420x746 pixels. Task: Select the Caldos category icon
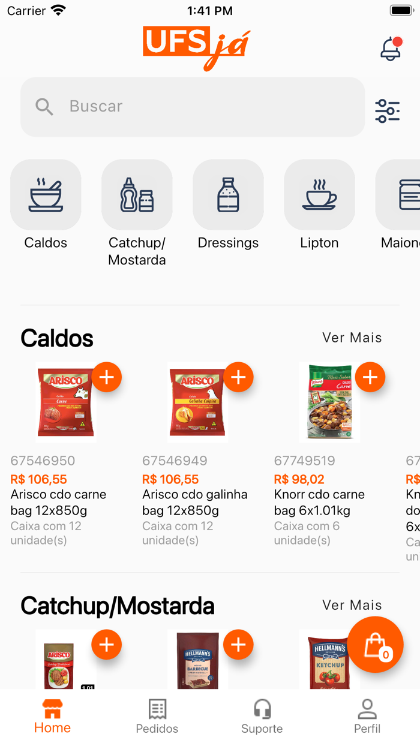click(x=46, y=195)
